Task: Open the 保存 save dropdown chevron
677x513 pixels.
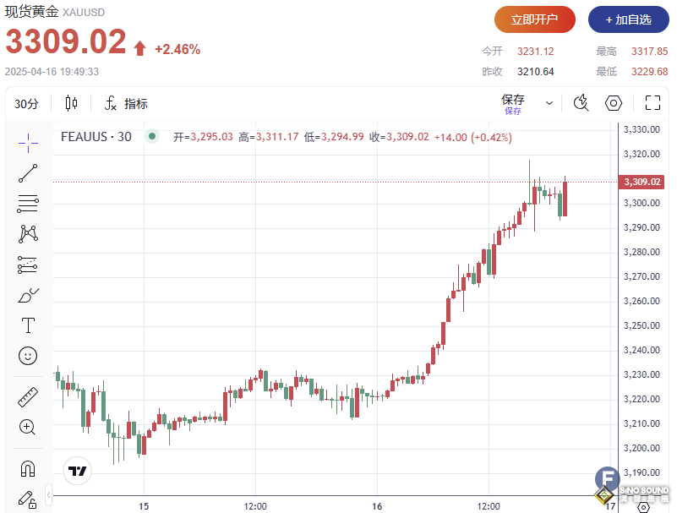Action: coord(549,103)
